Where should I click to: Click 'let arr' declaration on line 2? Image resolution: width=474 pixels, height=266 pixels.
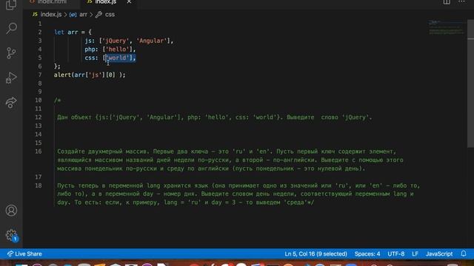(x=66, y=32)
